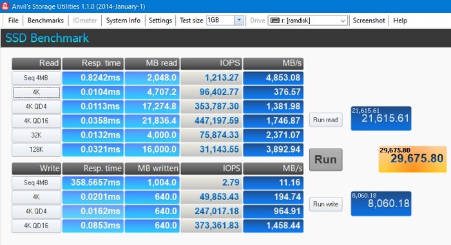Click the Screenshot menu item
451x245 pixels.
pos(369,21)
